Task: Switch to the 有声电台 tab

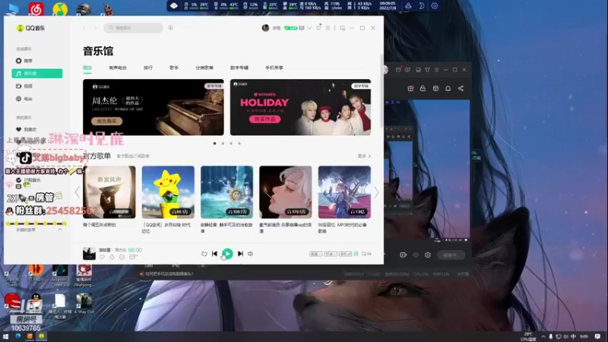Action: coord(118,68)
